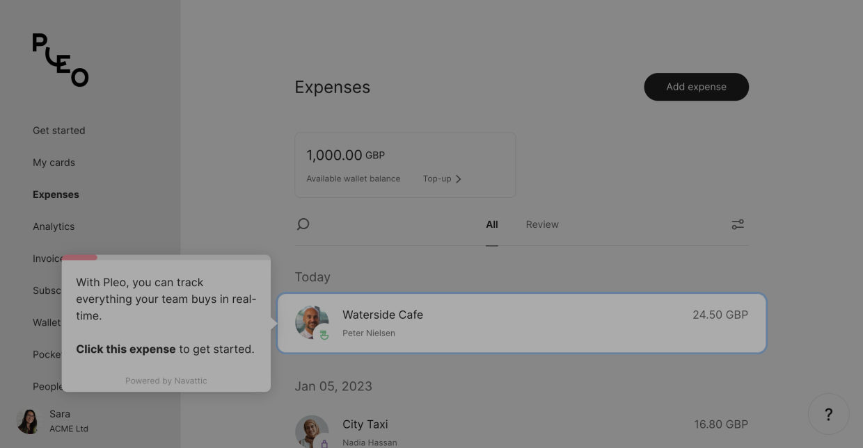Click the question mark help button
The image size is (863, 448).
click(828, 415)
